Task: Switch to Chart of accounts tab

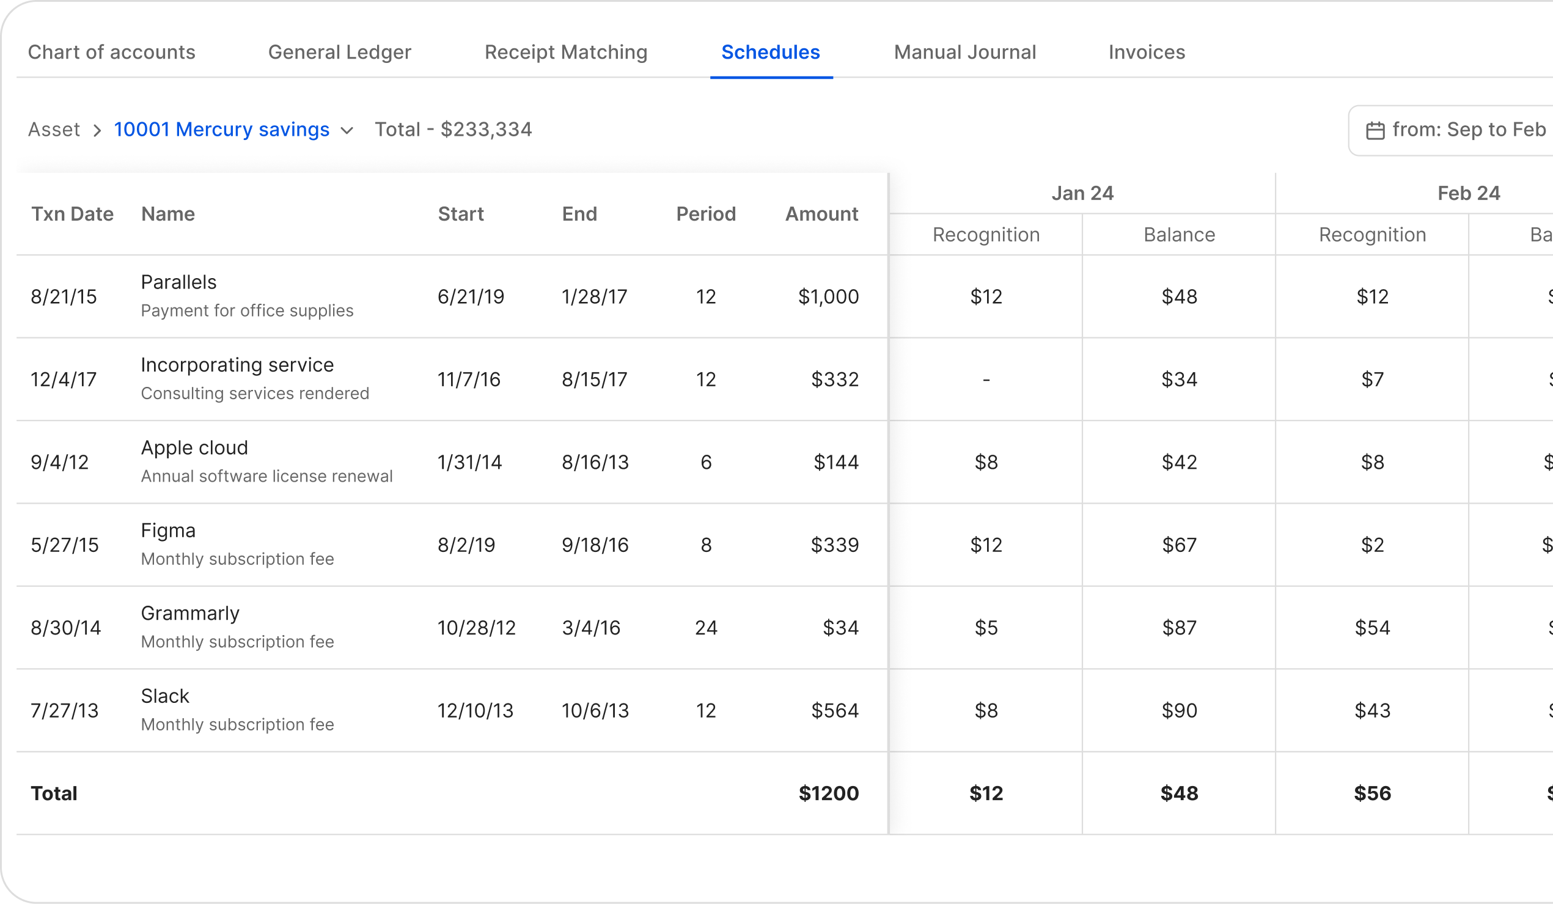Action: (x=112, y=53)
